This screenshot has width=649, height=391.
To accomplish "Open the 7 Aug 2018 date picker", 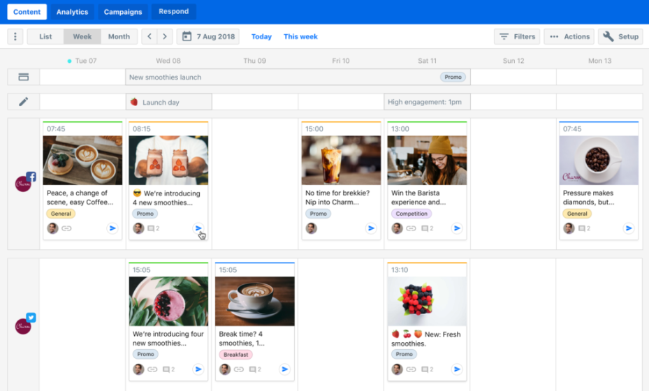I will click(x=208, y=37).
